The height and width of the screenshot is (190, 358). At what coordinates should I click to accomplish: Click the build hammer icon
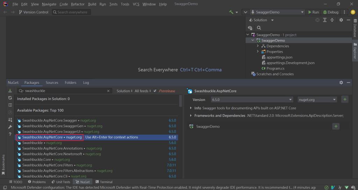click(231, 12)
